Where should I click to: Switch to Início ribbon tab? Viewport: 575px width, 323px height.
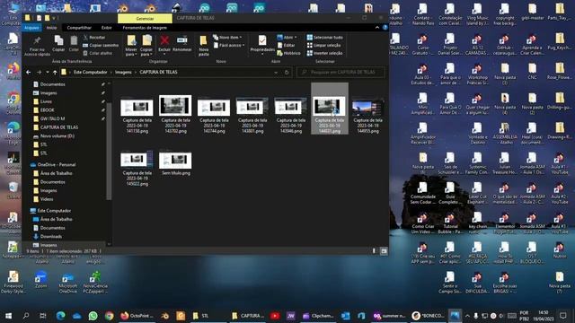(52, 28)
